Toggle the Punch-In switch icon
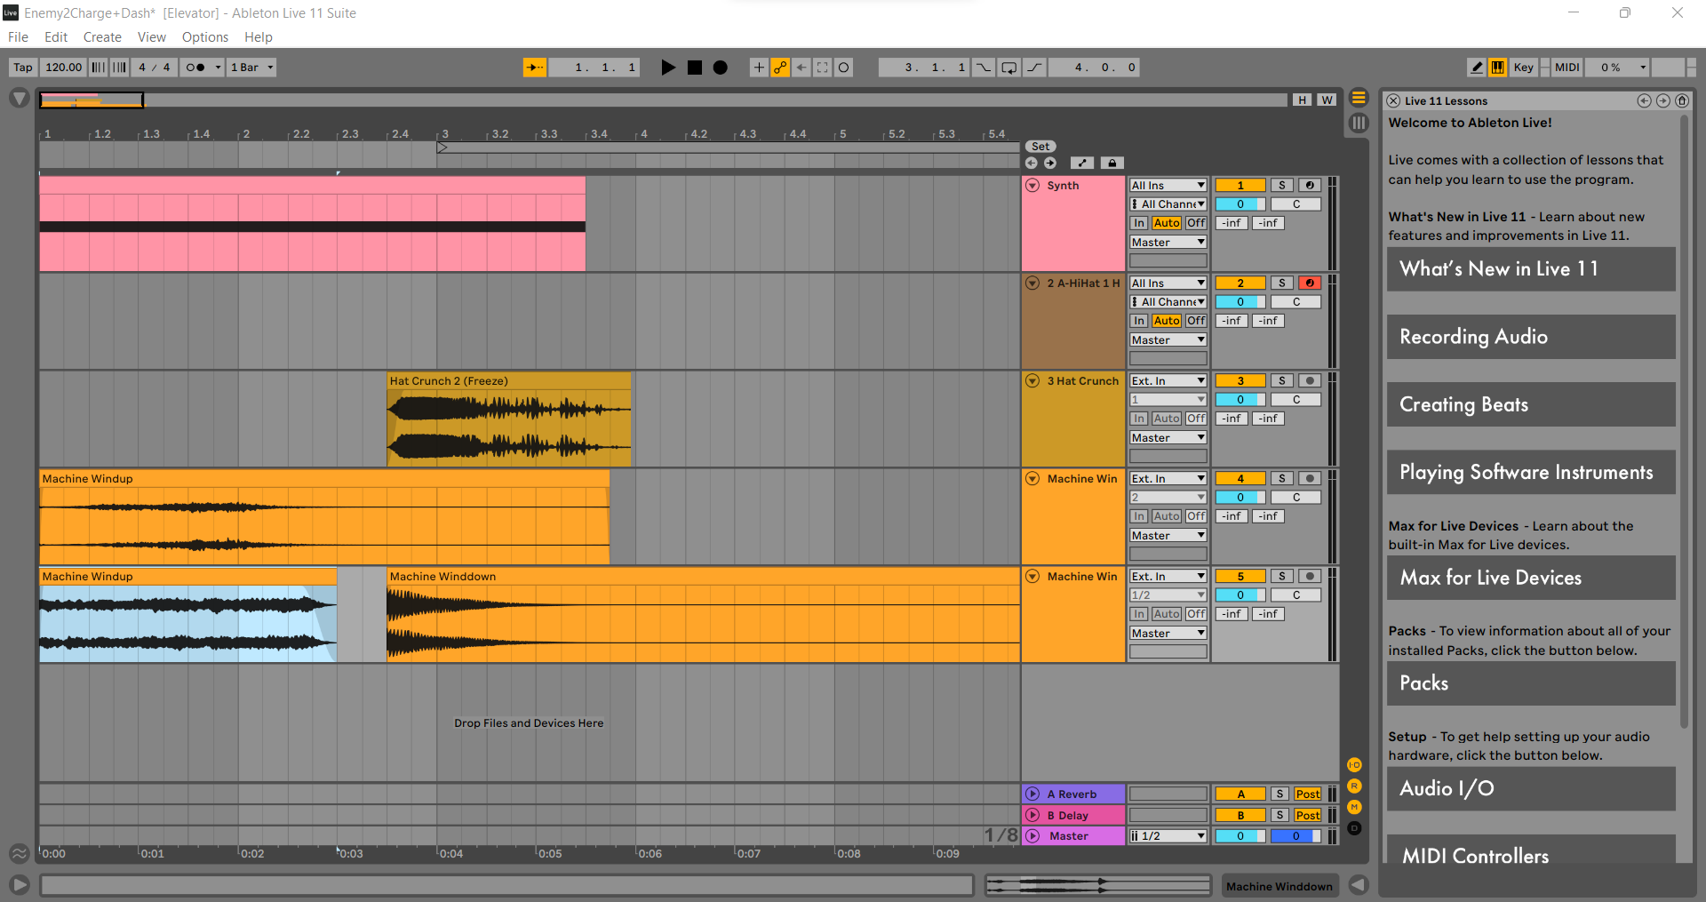This screenshot has height=902, width=1706. pyautogui.click(x=983, y=68)
